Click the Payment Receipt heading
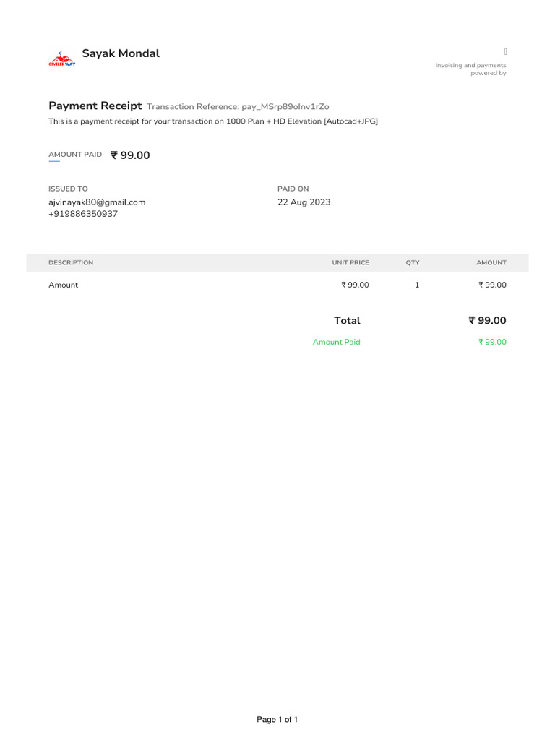Screen dimensions: 555x740 click(x=95, y=106)
